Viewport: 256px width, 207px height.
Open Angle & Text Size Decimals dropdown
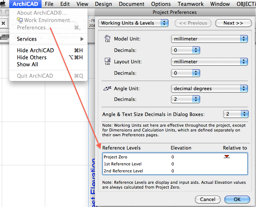pyautogui.click(x=236, y=114)
